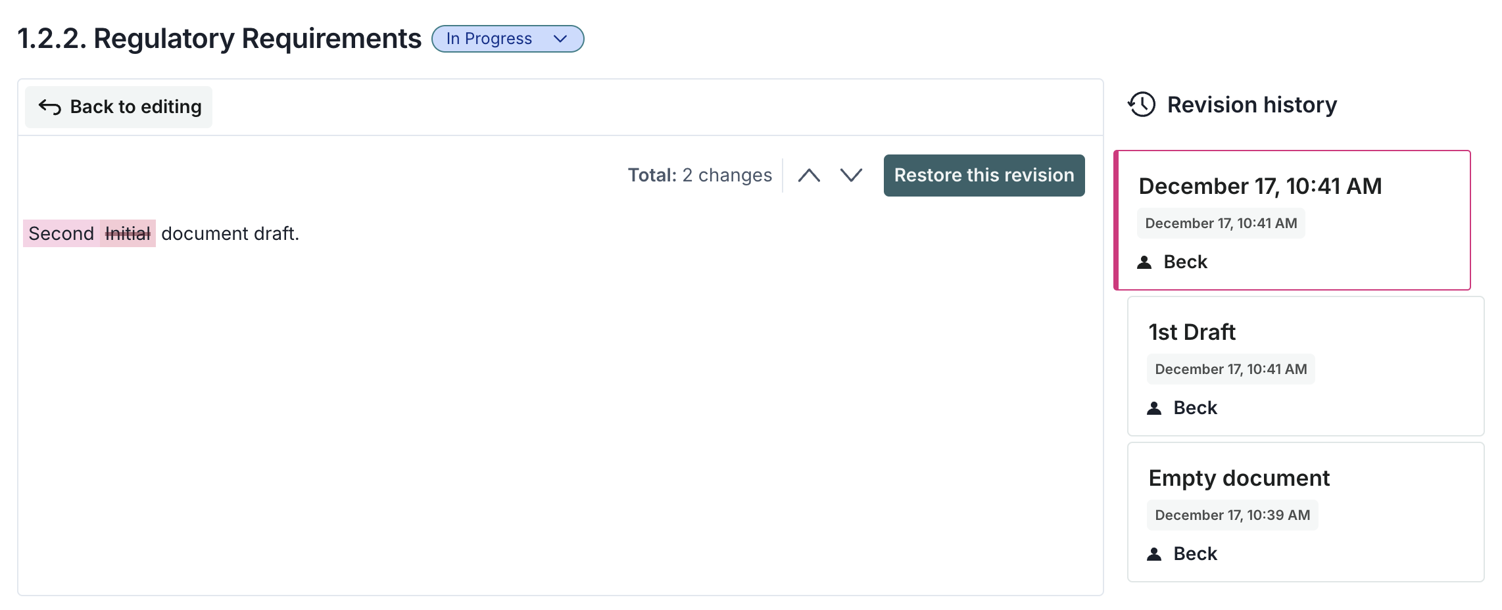Click the Back to editing button
Viewport: 1502px width, 610px height.
click(118, 106)
